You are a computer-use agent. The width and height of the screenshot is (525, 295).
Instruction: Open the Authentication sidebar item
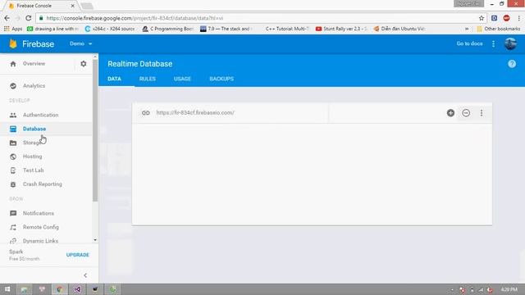pyautogui.click(x=40, y=115)
